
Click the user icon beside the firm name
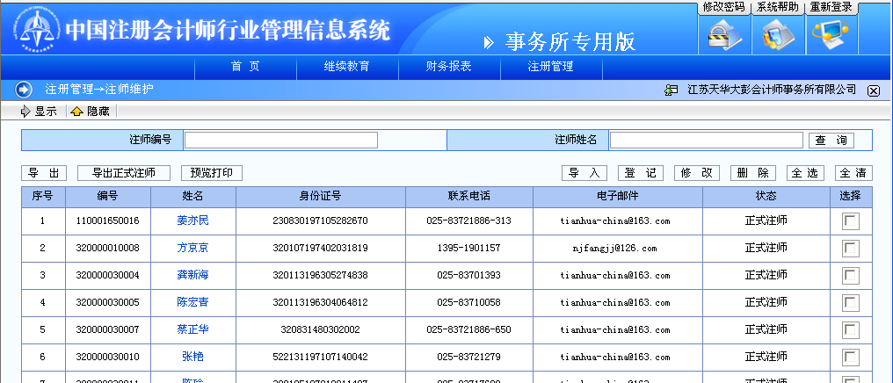[671, 90]
